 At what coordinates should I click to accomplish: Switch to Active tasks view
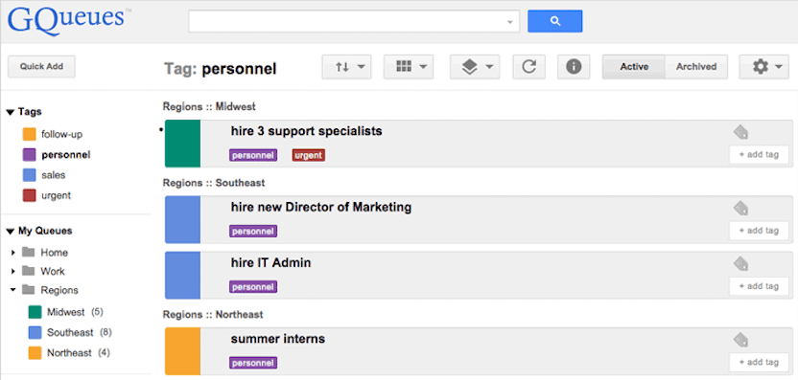click(634, 67)
